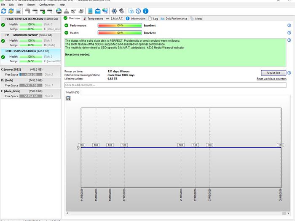Viewport: 295px width, 221px height.
Task: Click the list-lines toolbar icon
Action: coord(19,11)
